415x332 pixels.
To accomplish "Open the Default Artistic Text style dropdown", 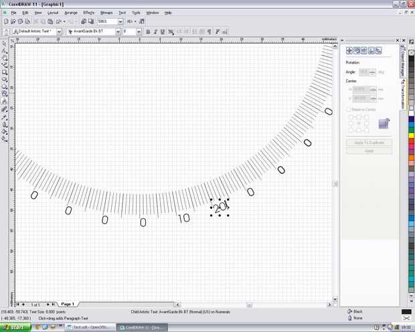I will tap(60, 31).
